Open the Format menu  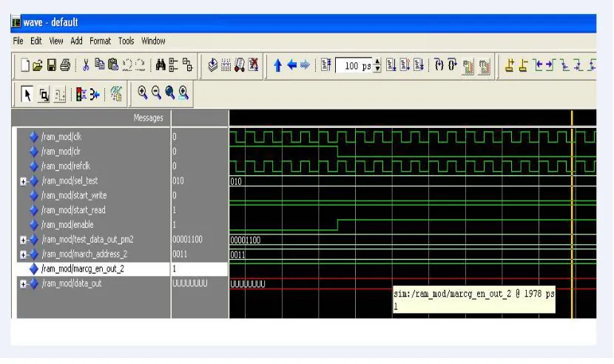(101, 41)
